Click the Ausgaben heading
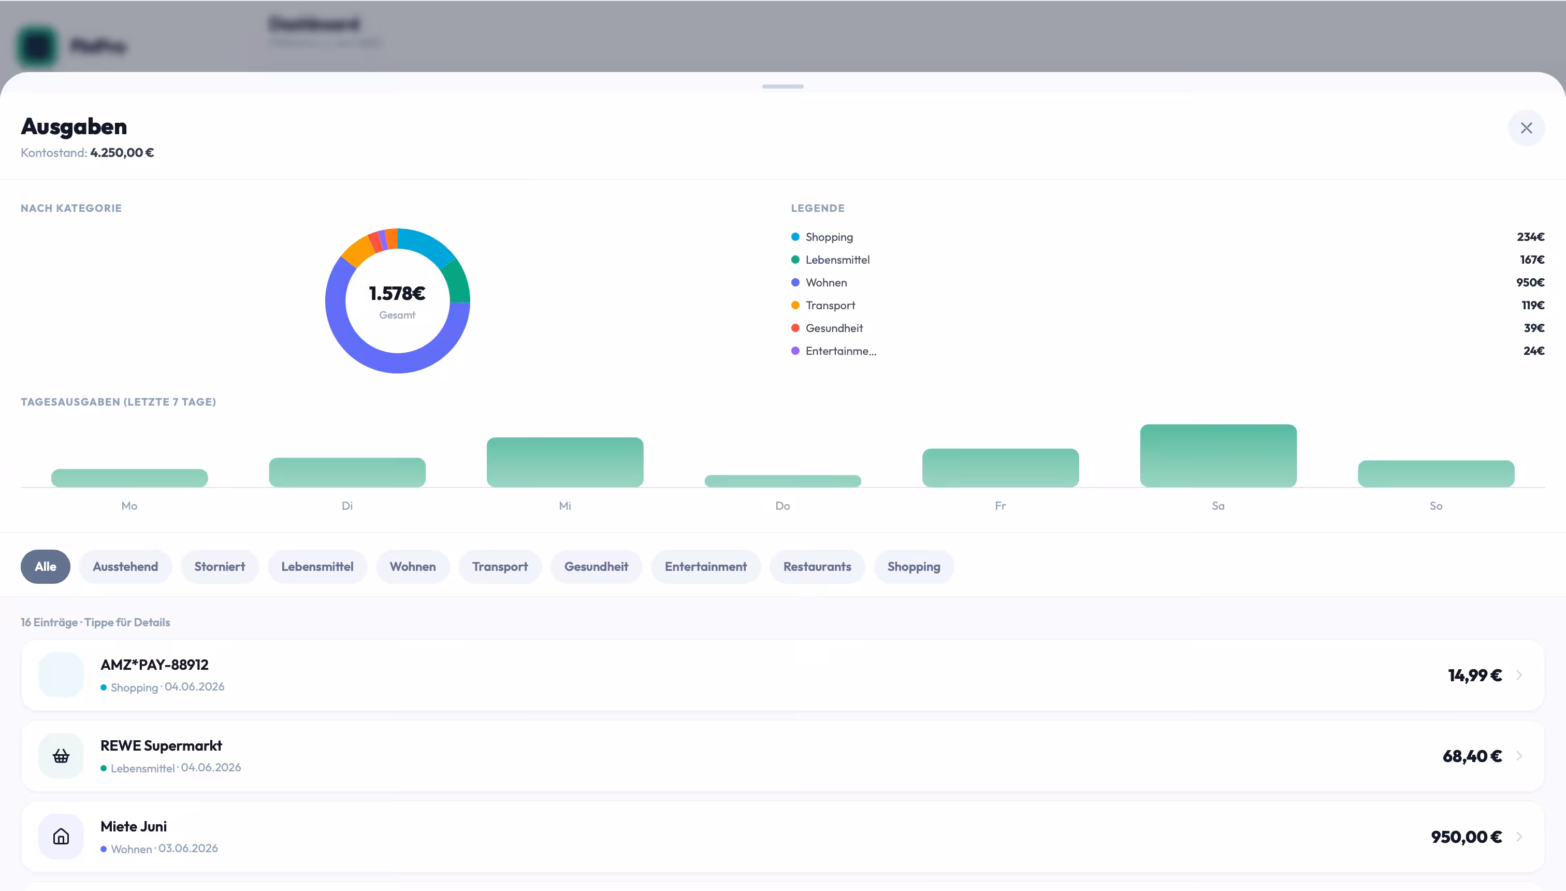Viewport: 1566px width, 891px height. (x=74, y=126)
